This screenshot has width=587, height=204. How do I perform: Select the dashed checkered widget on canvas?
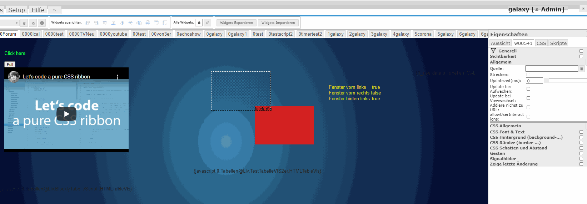click(240, 91)
